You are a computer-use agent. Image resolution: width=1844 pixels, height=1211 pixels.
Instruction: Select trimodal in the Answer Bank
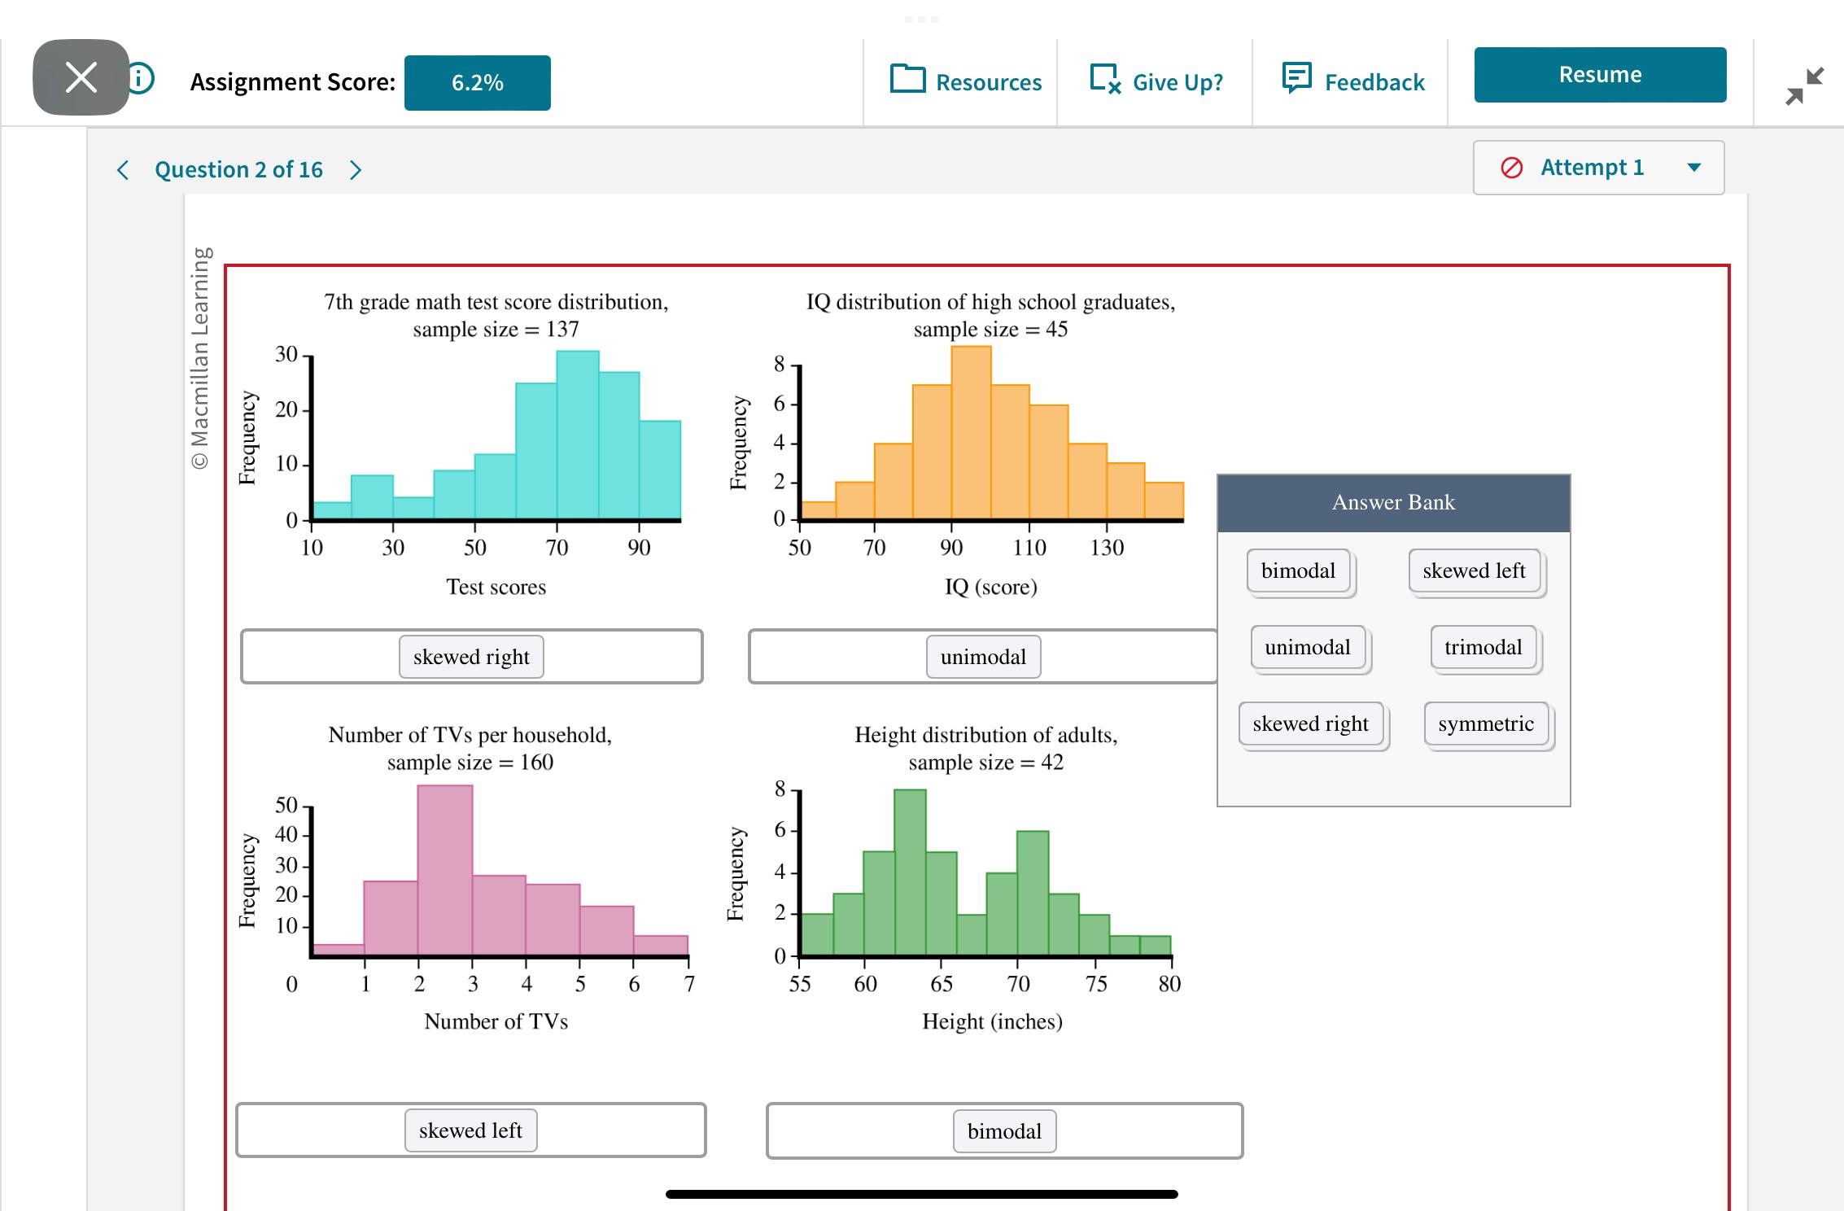tap(1483, 647)
